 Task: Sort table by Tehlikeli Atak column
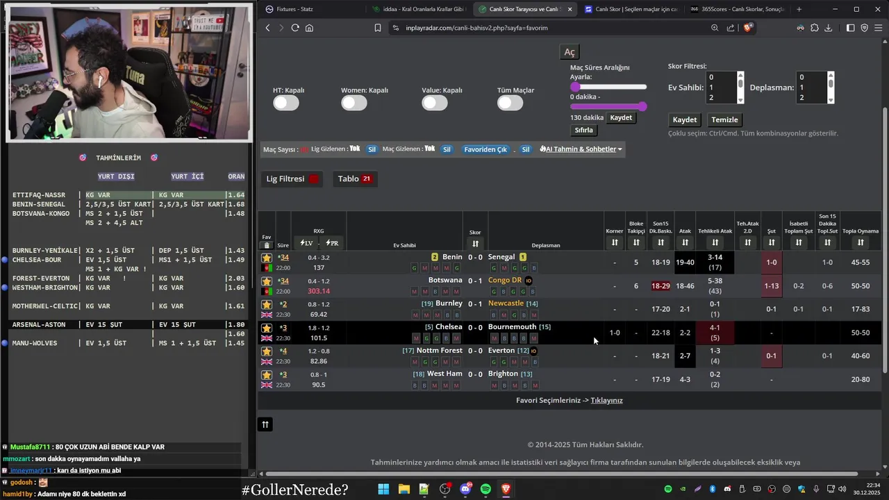click(x=715, y=242)
